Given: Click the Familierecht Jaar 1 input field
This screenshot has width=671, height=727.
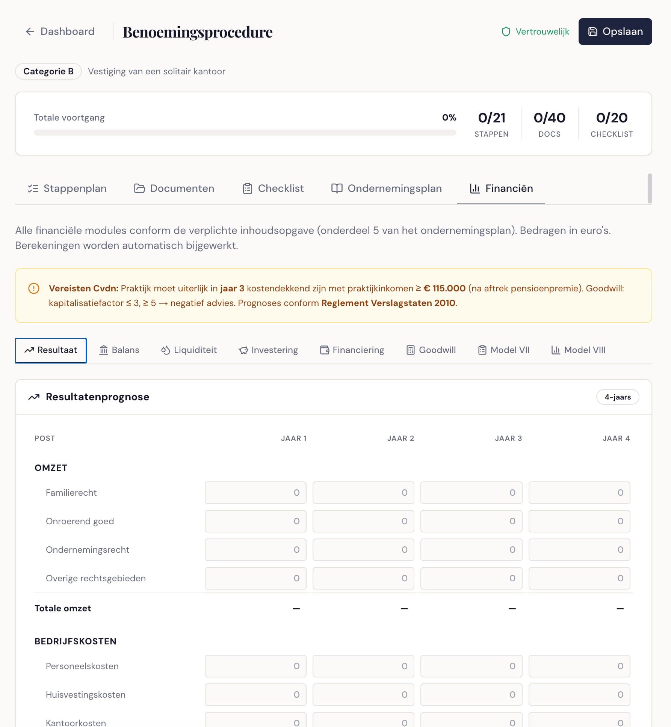Looking at the screenshot, I should (255, 493).
